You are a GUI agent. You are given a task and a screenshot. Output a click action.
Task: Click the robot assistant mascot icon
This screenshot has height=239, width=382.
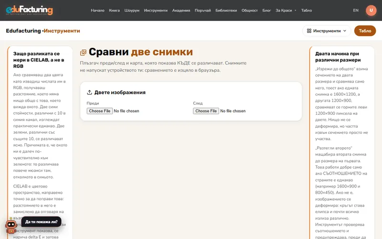[11, 227]
